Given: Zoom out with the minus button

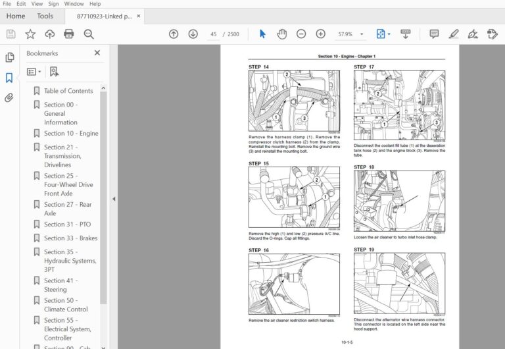Looking at the screenshot, I should [301, 34].
